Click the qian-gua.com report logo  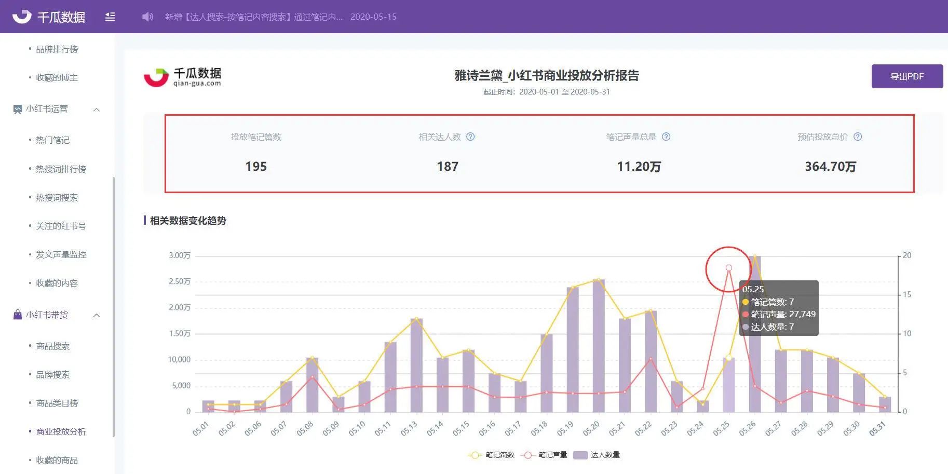pos(182,77)
